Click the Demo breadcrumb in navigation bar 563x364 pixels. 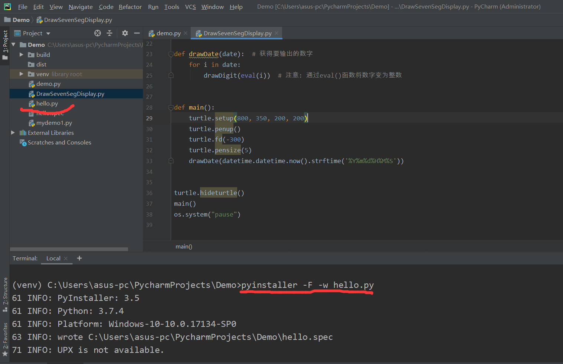point(21,20)
